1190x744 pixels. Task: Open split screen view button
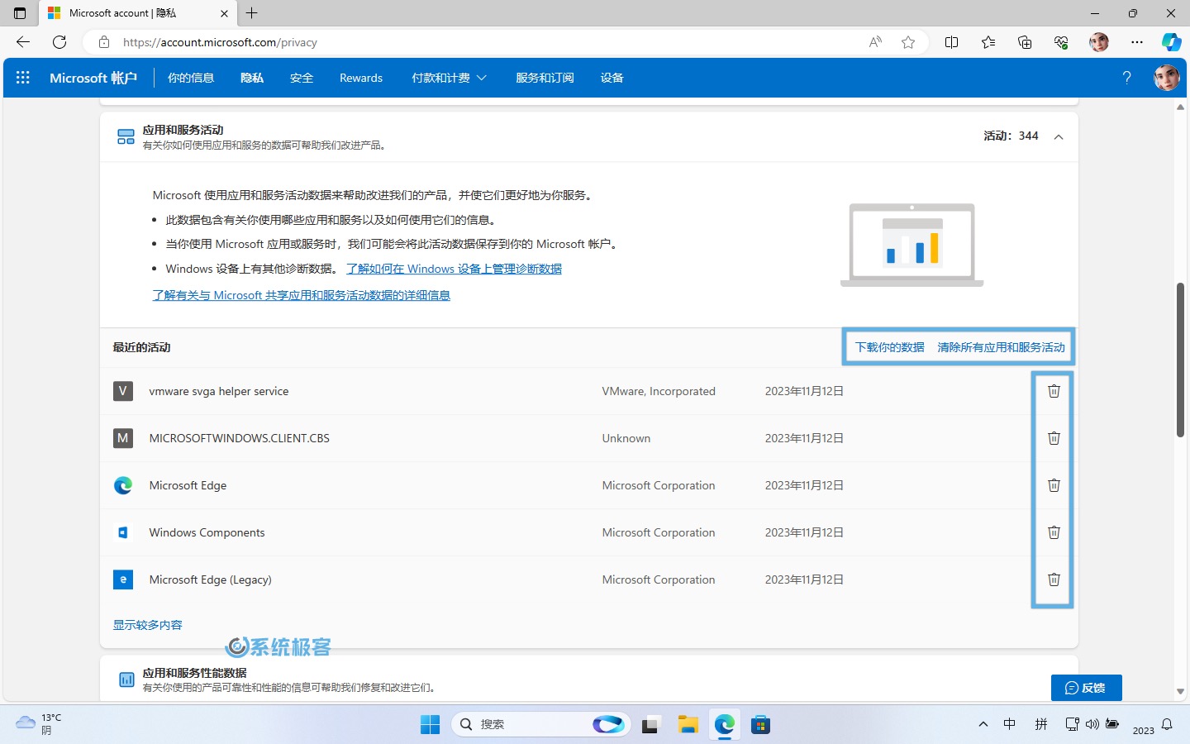tap(951, 42)
